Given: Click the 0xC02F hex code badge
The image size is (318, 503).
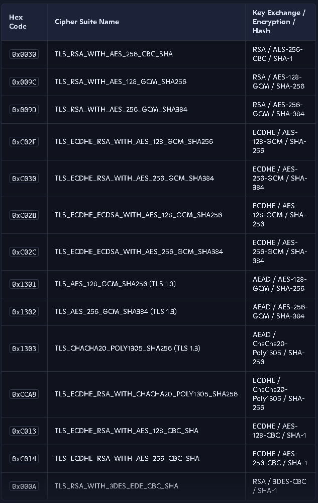Looking at the screenshot, I should click(24, 141).
